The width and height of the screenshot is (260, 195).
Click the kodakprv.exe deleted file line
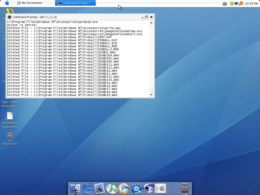pos(74,34)
